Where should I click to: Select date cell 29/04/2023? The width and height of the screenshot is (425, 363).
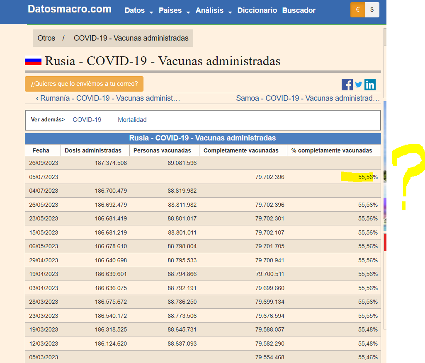pyautogui.click(x=44, y=260)
